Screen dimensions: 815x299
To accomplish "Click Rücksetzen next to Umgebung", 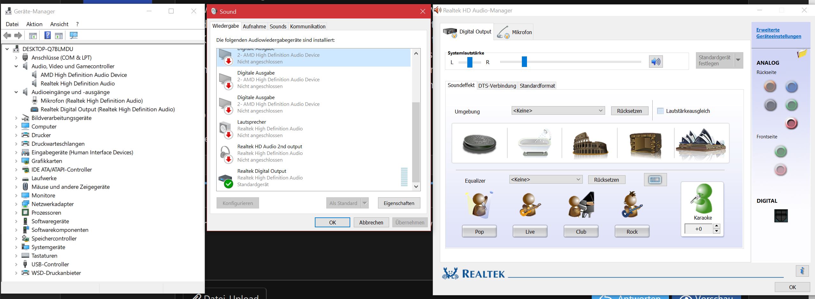I will (x=629, y=111).
